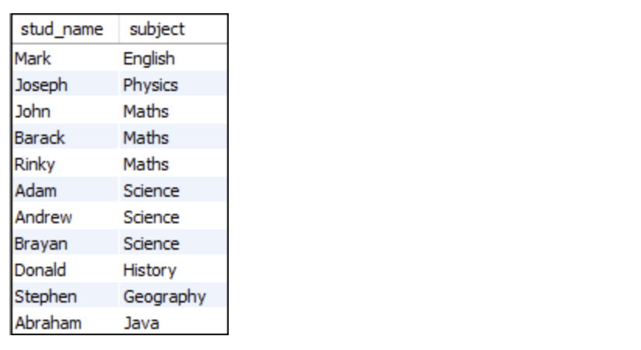The image size is (641, 350).
Task: Select the cell containing Brayan
Action: [65, 243]
